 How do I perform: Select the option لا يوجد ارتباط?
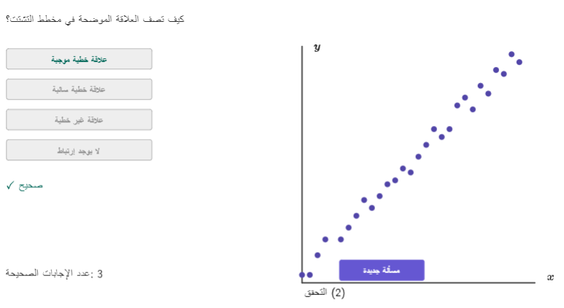coord(79,150)
